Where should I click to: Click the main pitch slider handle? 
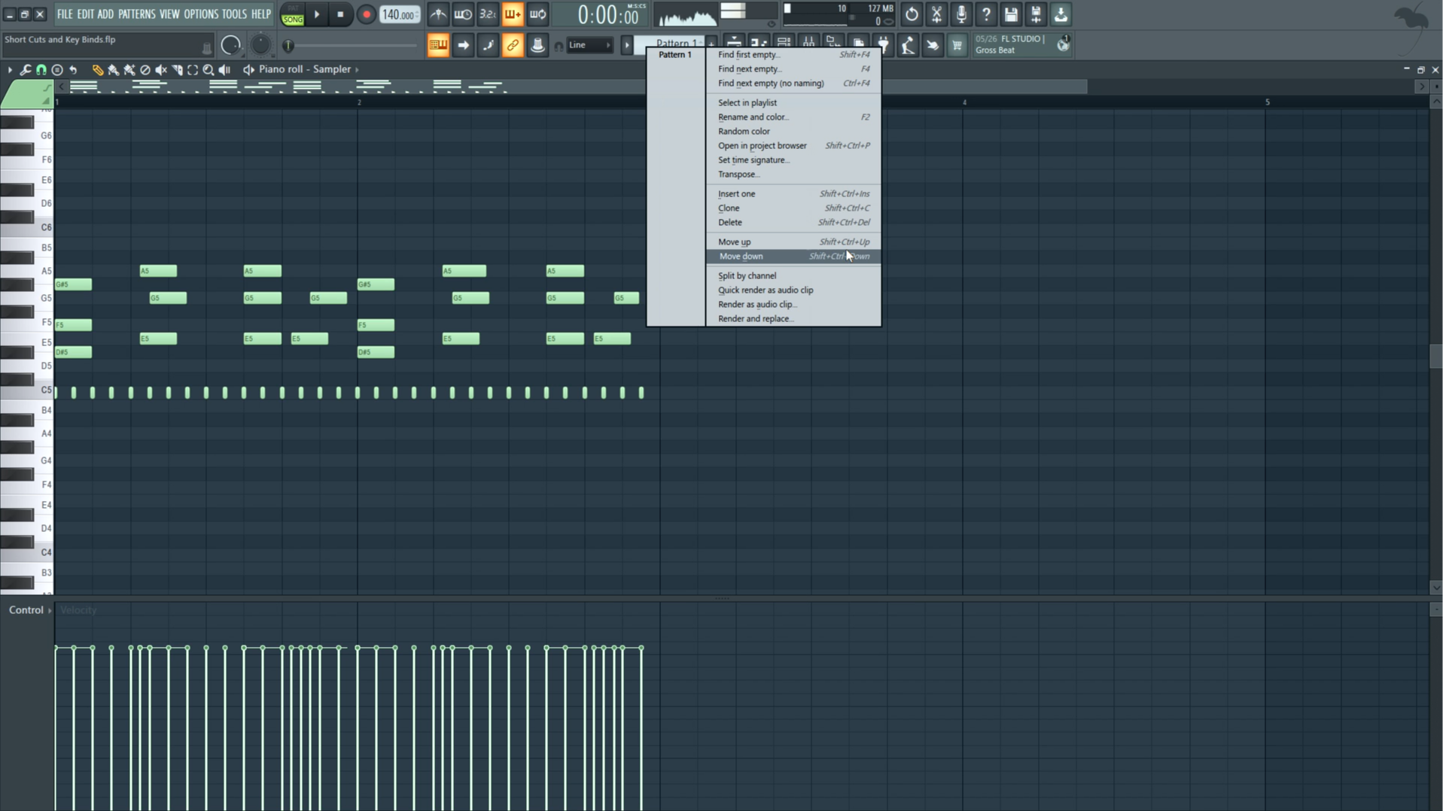288,46
